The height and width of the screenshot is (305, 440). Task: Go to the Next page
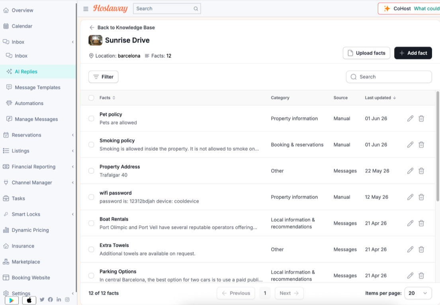click(289, 293)
